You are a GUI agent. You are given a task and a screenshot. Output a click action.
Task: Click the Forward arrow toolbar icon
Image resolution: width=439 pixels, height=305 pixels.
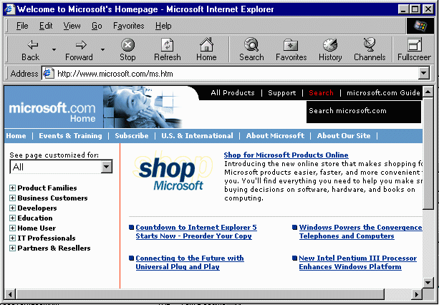pos(79,44)
